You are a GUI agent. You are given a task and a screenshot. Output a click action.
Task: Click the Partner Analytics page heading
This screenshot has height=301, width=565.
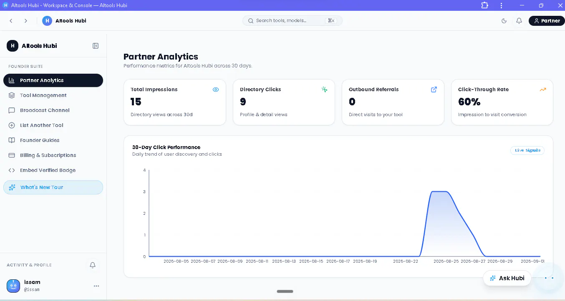(x=161, y=57)
